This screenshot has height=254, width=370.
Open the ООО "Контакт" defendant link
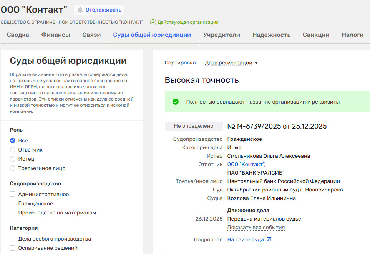click(246, 164)
